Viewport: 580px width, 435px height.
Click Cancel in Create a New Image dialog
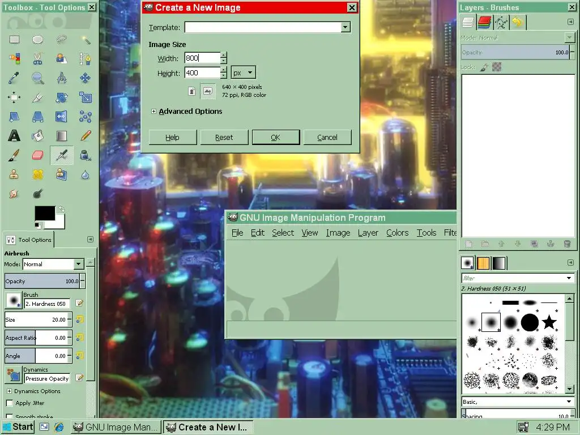point(327,137)
